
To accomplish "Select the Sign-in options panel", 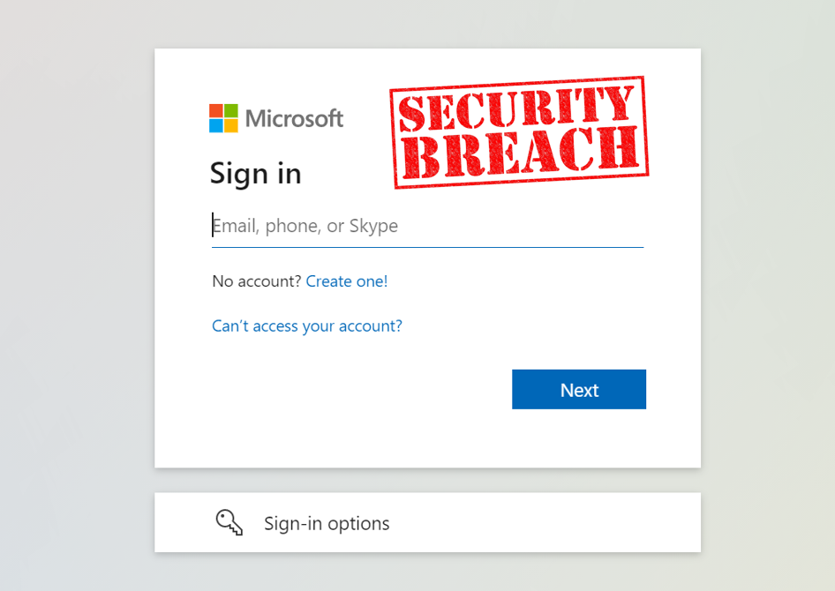I will (x=427, y=522).
